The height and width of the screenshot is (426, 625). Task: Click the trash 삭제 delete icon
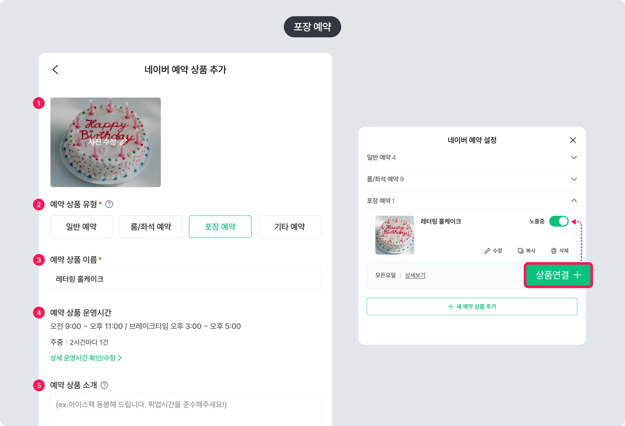(554, 251)
